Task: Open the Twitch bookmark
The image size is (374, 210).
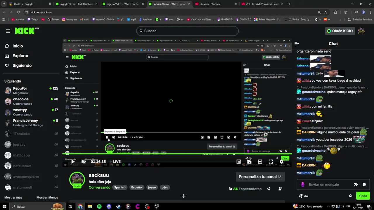Action: (33, 20)
